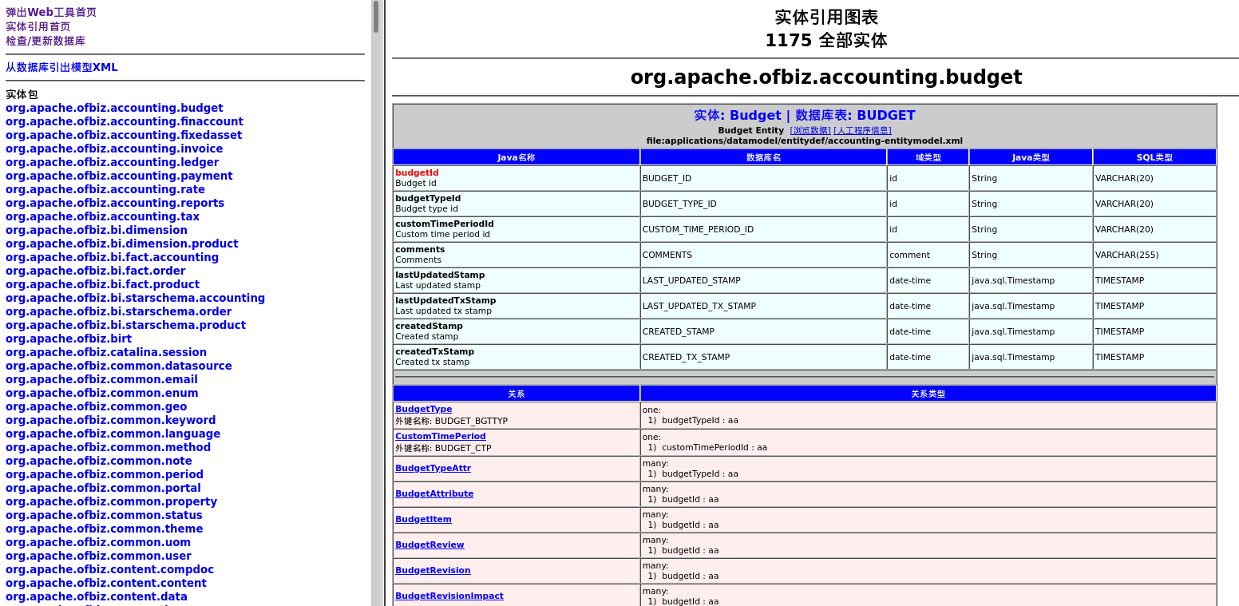
Task: Open 人工程序信息 link for Budget entity
Action: pos(862,130)
